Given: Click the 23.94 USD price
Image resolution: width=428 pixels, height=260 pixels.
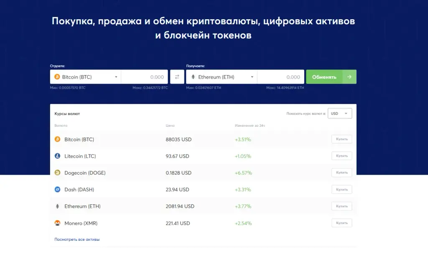Looking at the screenshot, I should (177, 189).
